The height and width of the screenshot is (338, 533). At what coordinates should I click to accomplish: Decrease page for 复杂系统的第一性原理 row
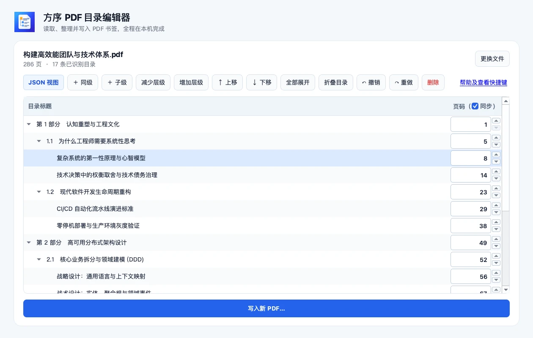pos(497,161)
